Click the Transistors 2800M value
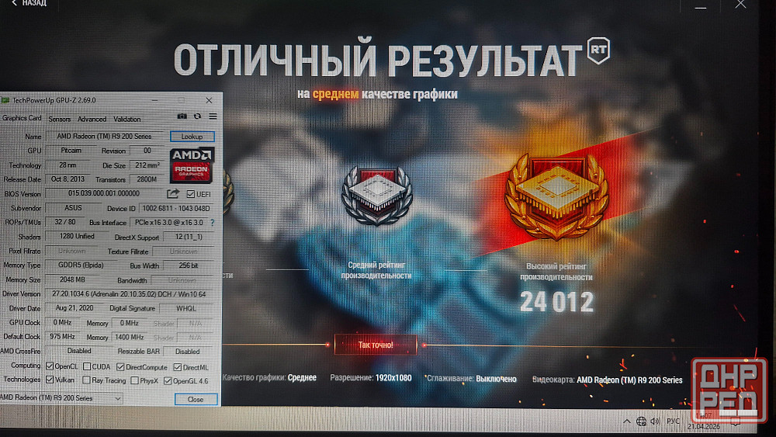The image size is (776, 437). pyautogui.click(x=147, y=179)
